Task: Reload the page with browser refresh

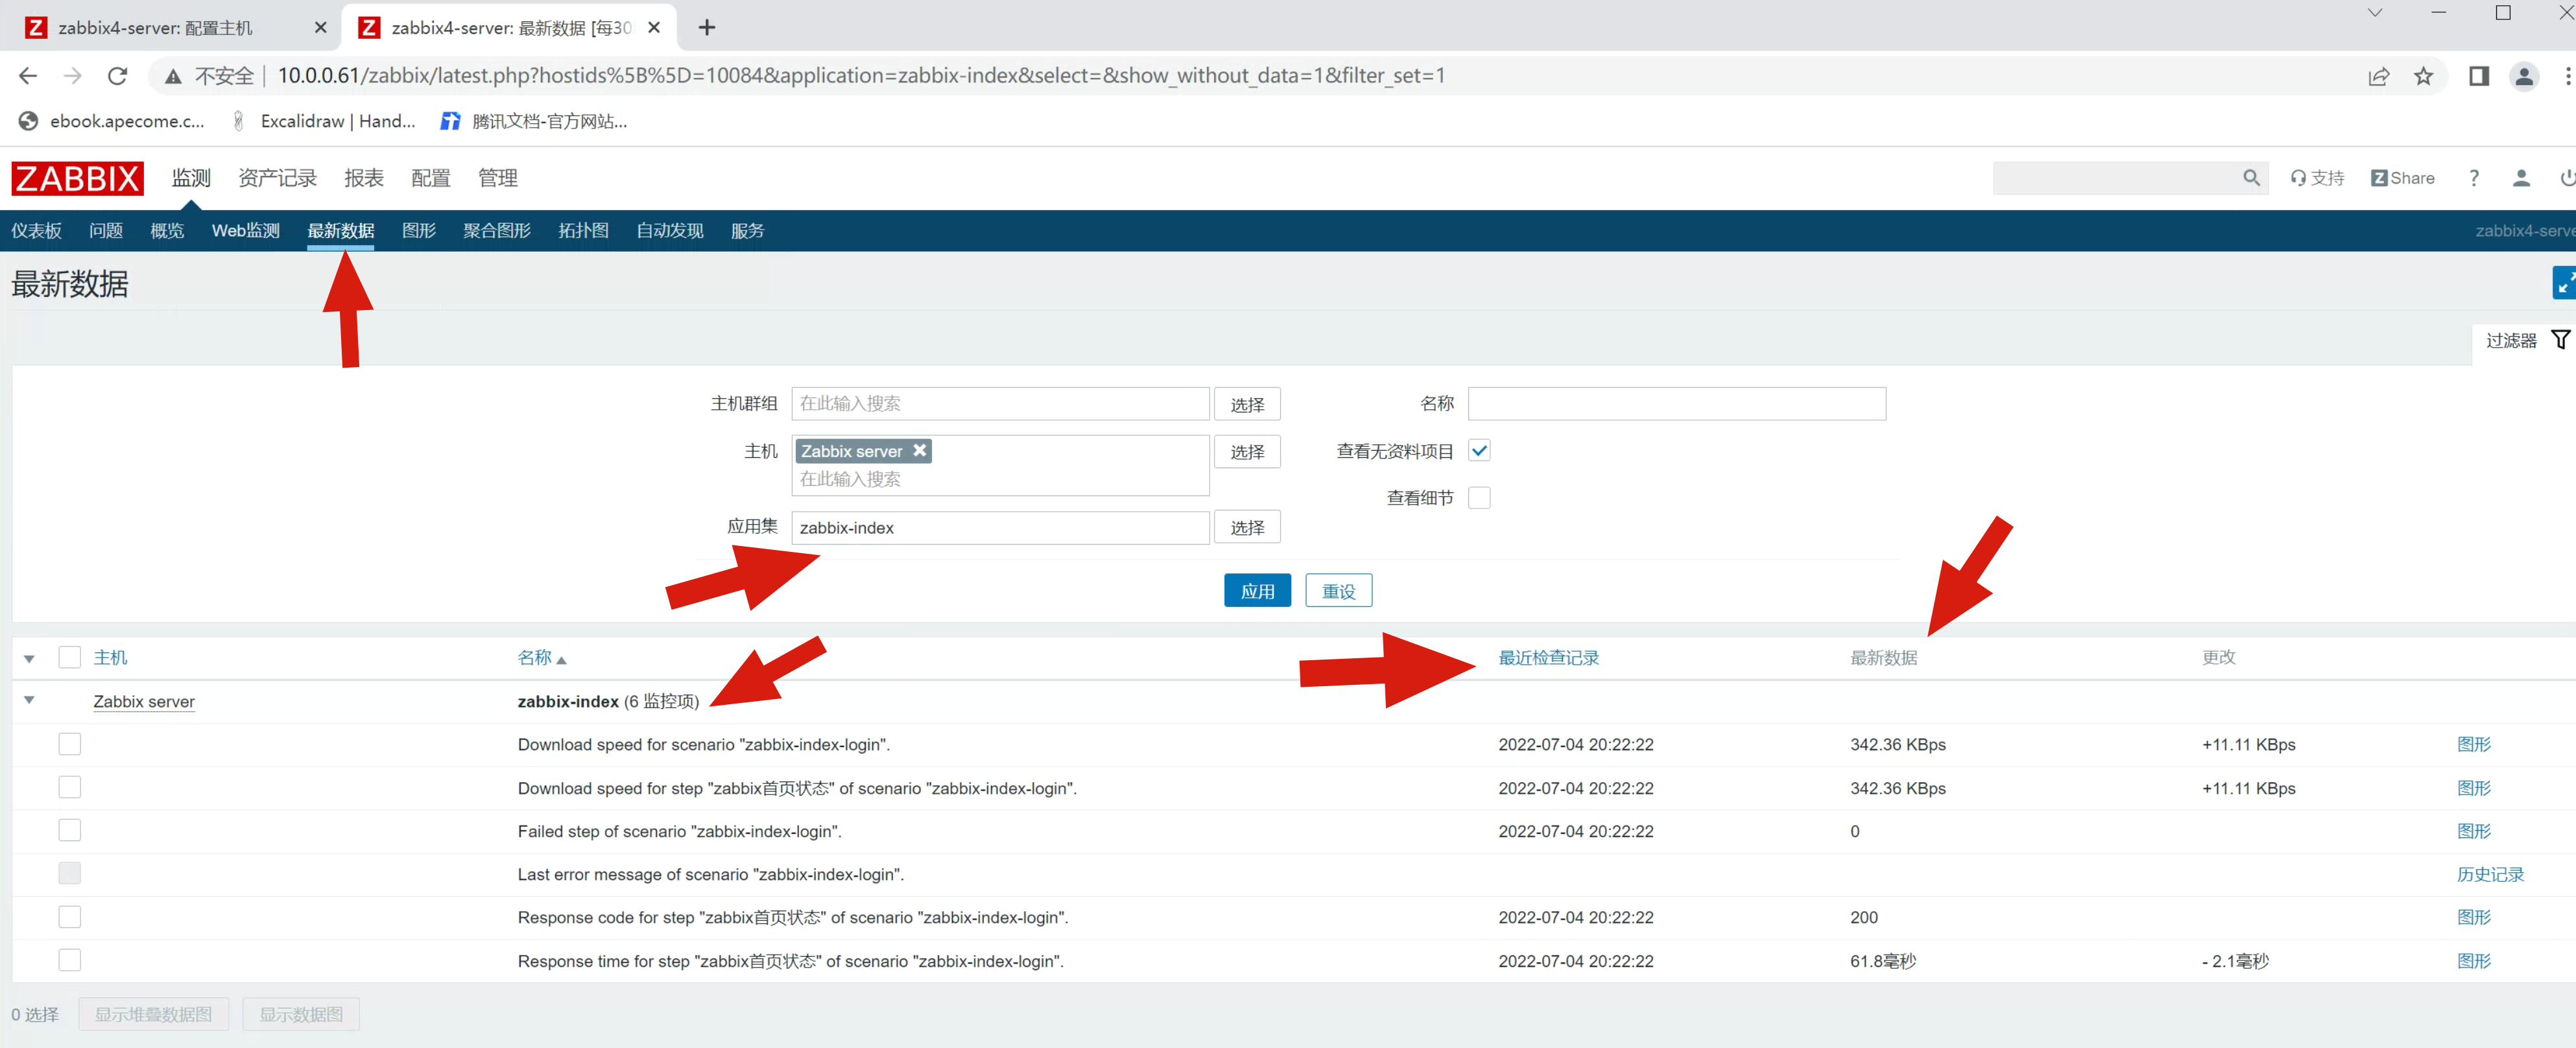Action: (117, 76)
